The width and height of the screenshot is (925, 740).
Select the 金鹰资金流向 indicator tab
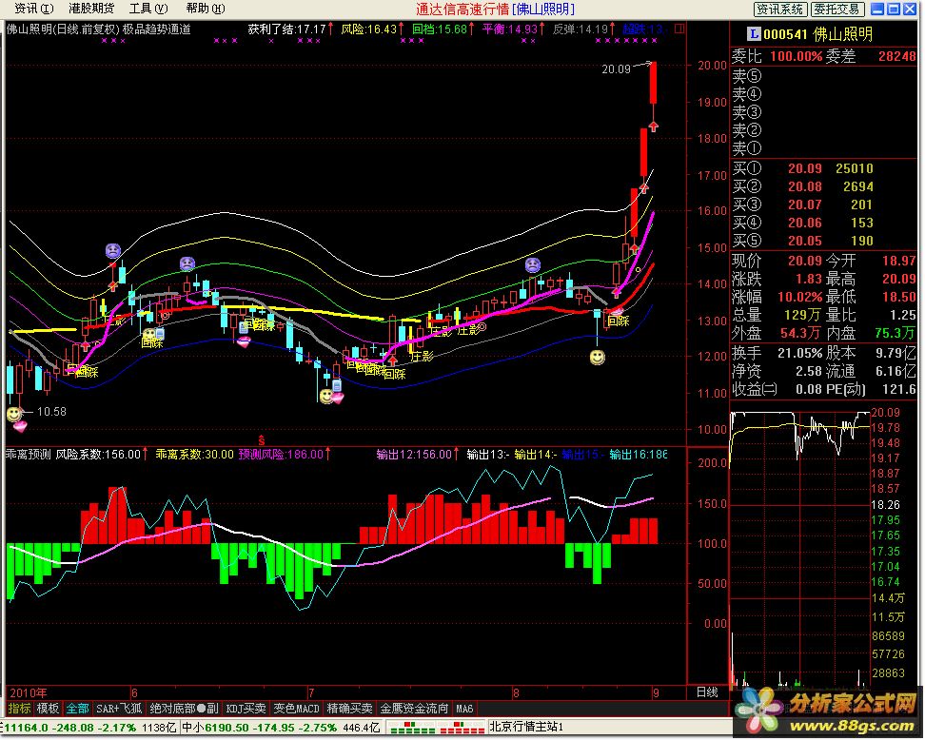pos(414,709)
